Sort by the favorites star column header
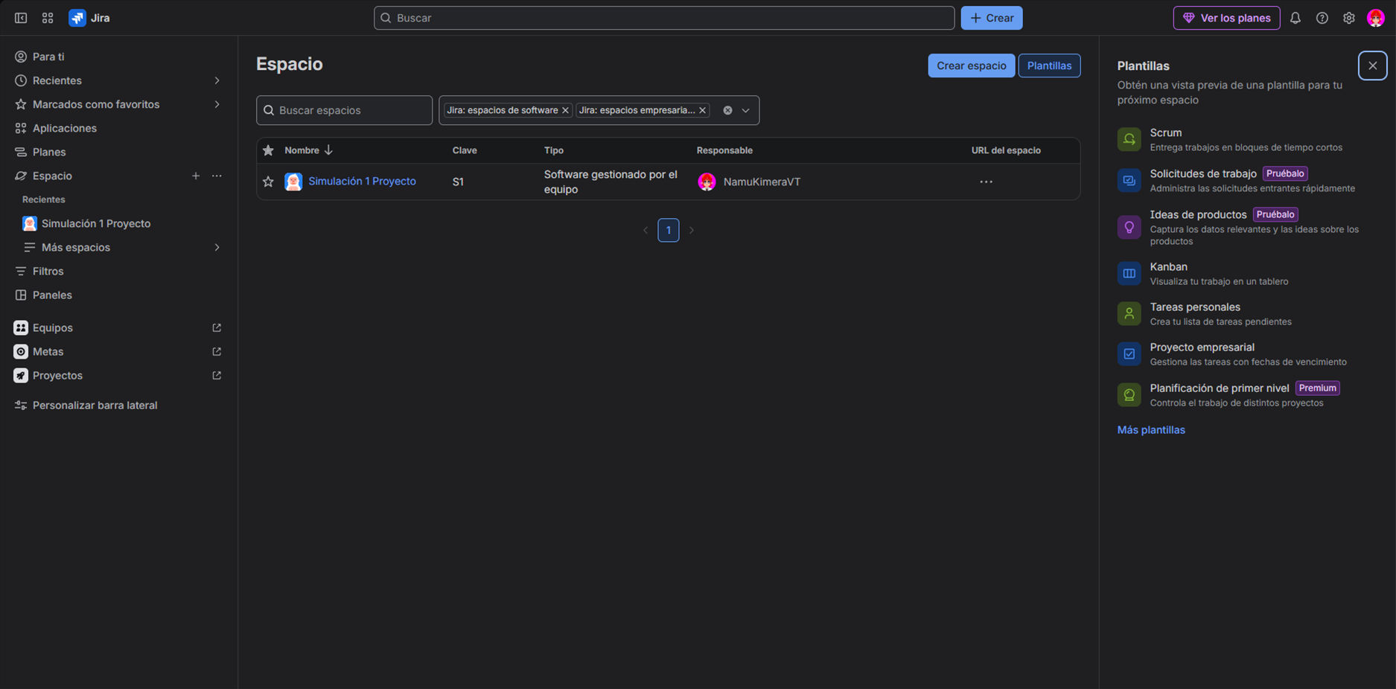Viewport: 1396px width, 689px height. pos(268,150)
